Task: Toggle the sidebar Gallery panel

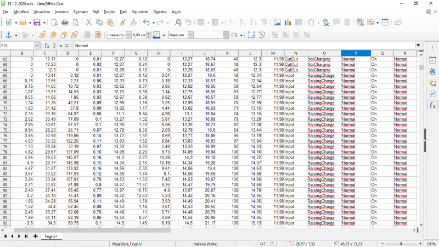Action: pos(432,83)
